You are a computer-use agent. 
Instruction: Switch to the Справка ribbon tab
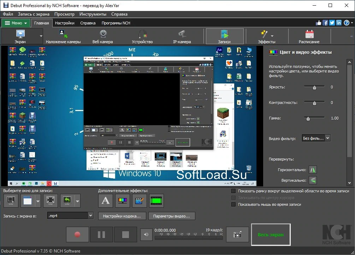click(88, 23)
